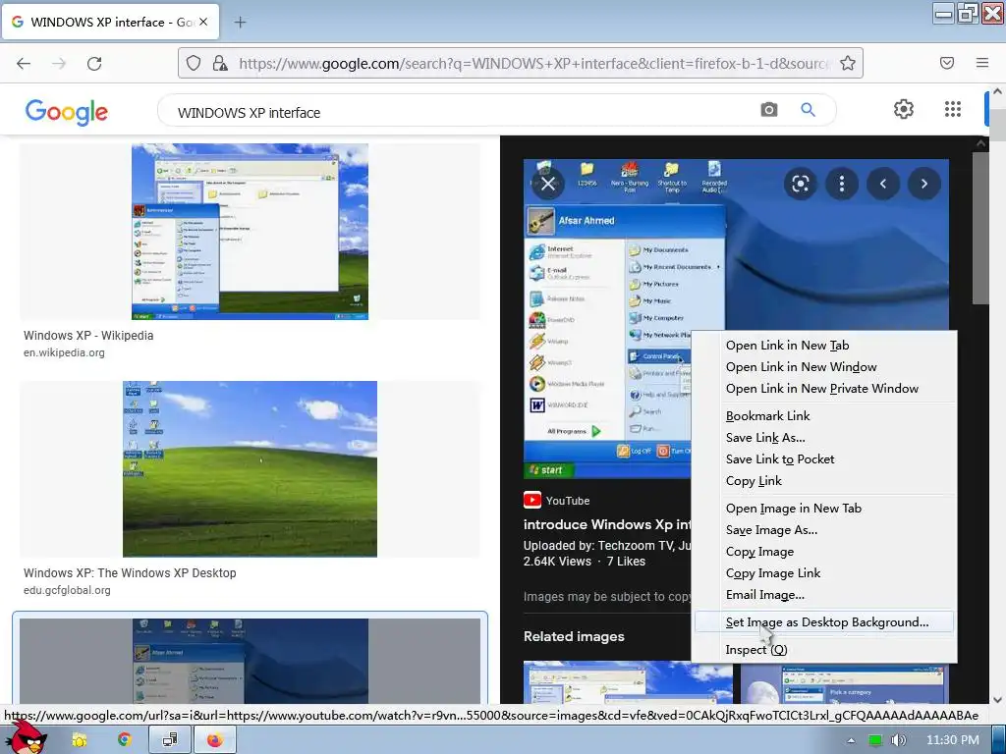The width and height of the screenshot is (1006, 754).
Task: Click Windows XP - Wikipedia title
Action: click(x=88, y=336)
